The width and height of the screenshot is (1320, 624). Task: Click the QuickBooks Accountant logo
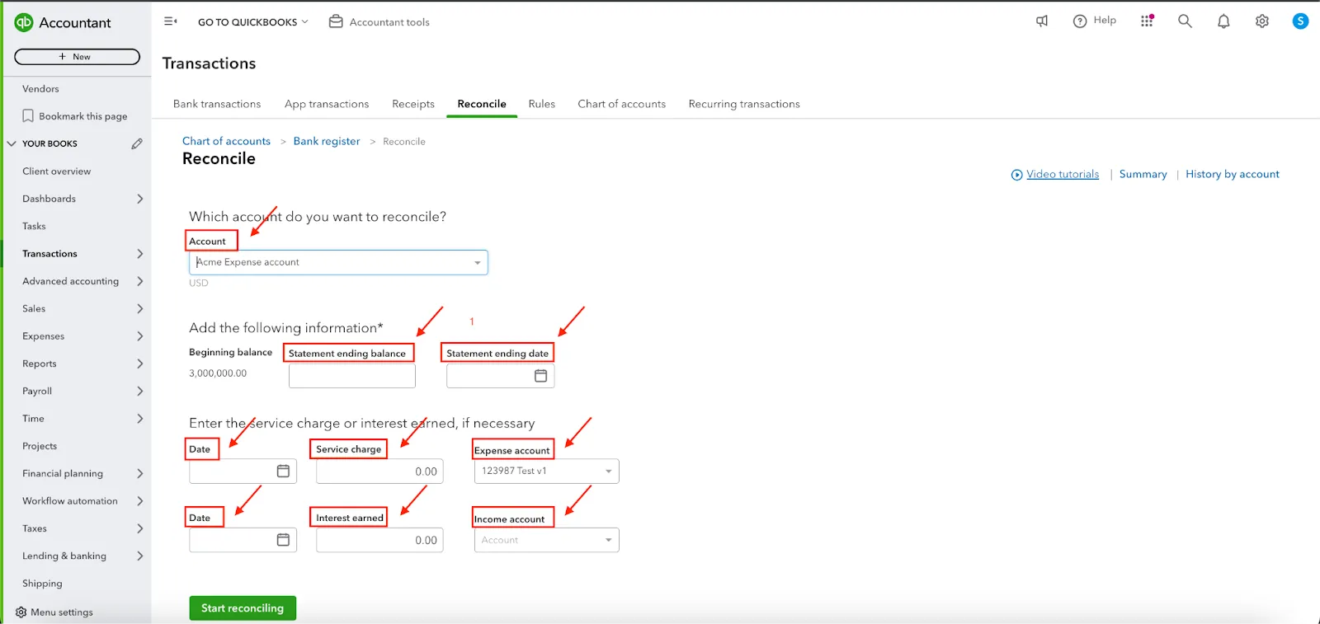pyautogui.click(x=24, y=22)
